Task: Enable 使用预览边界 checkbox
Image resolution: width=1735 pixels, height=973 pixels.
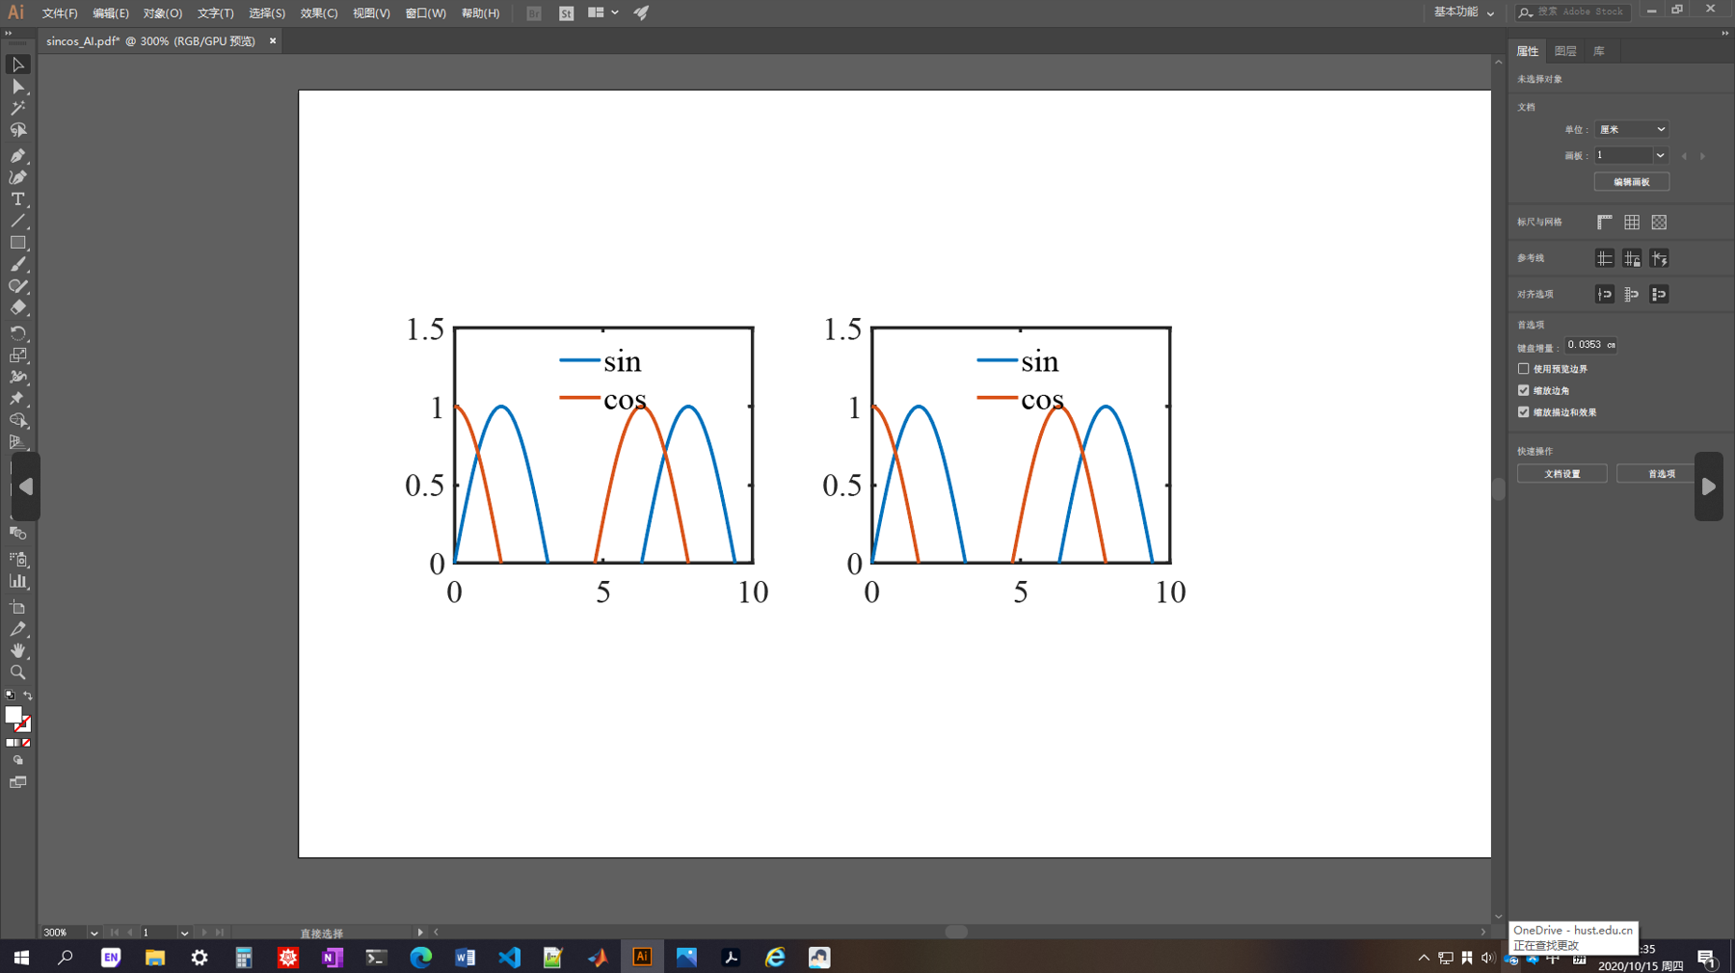Action: pyautogui.click(x=1523, y=368)
